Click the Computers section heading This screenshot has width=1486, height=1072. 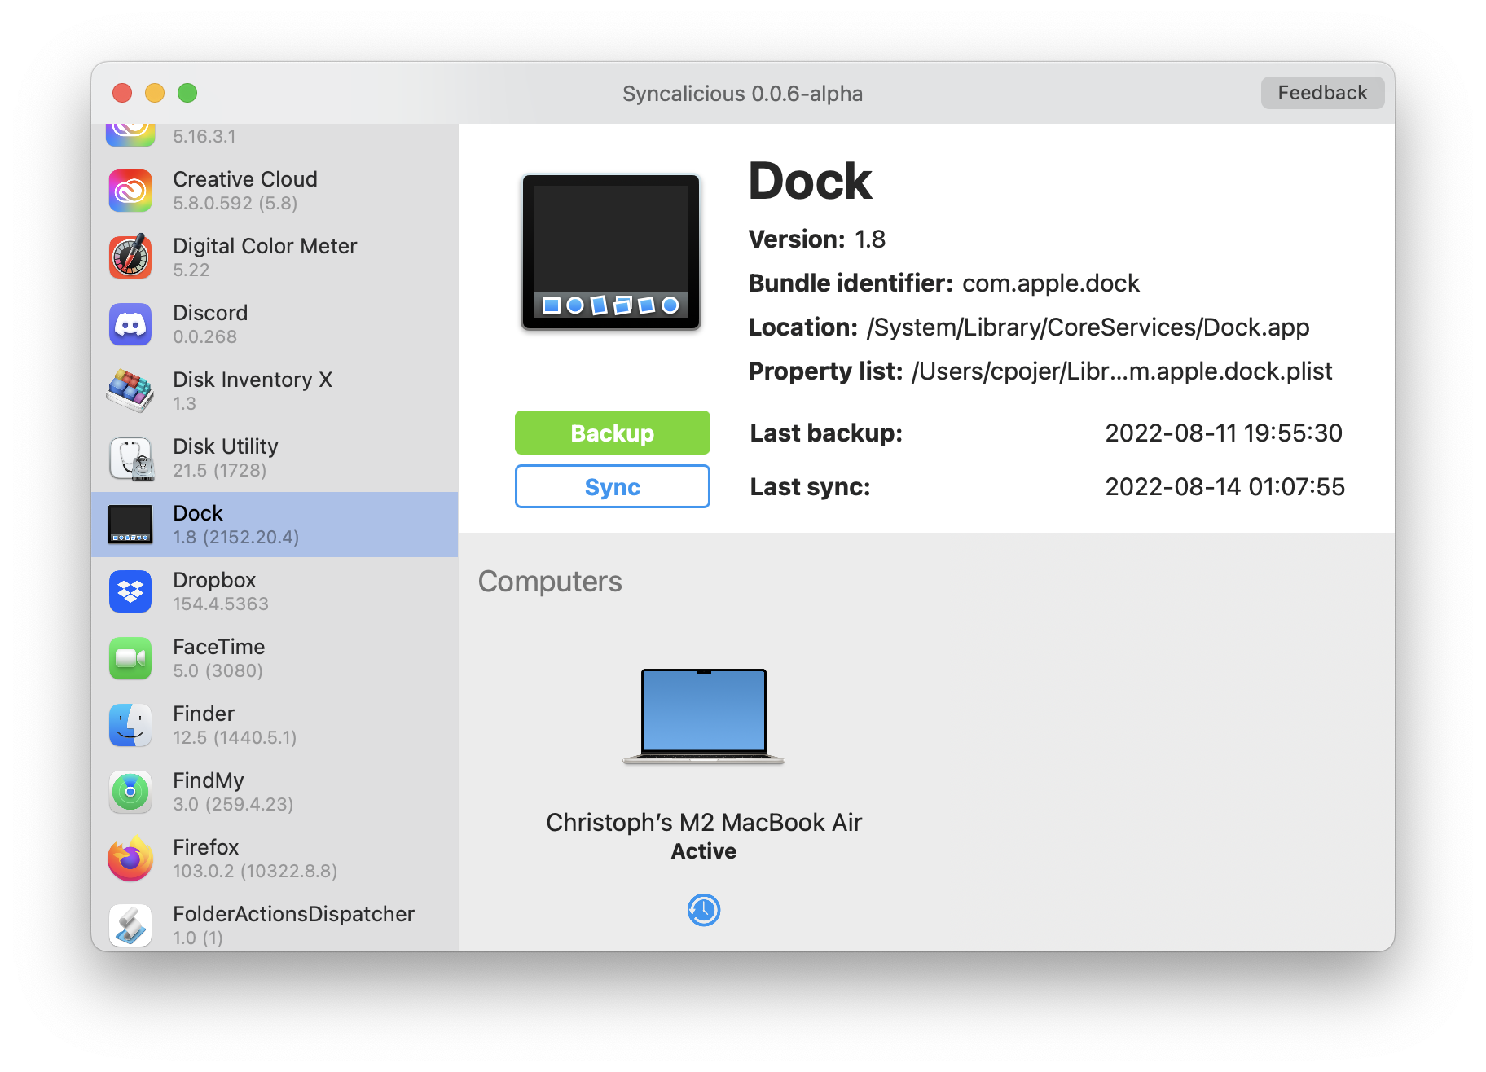tap(550, 582)
